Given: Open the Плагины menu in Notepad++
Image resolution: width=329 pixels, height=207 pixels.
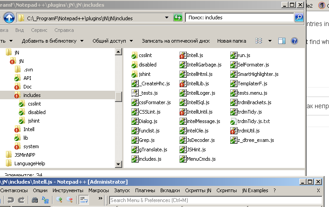Looking at the screenshot, I should [145, 190].
